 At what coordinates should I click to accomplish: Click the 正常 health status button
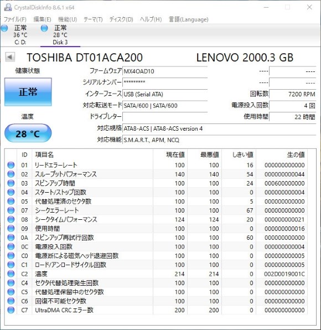[x=28, y=92]
